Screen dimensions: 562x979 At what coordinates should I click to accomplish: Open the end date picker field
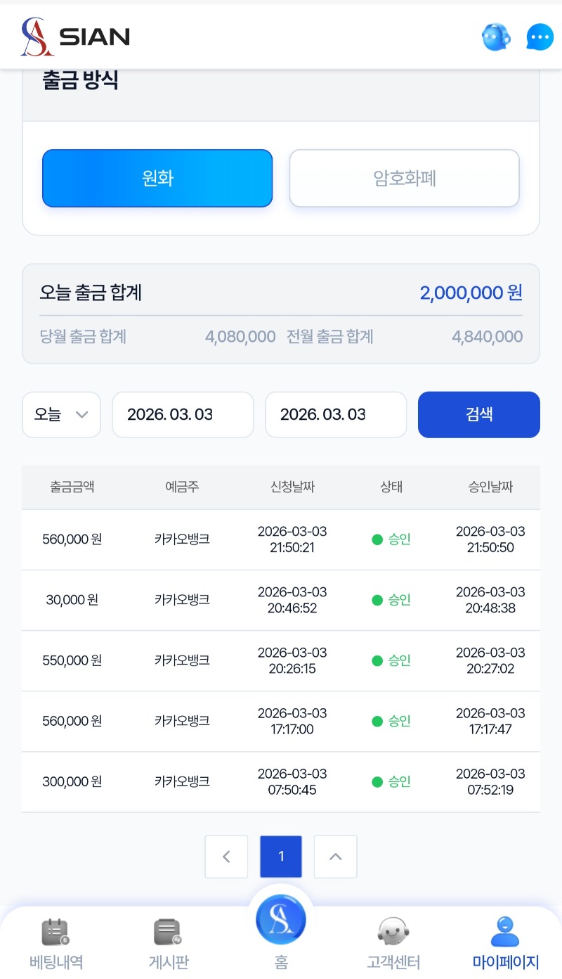pos(336,415)
